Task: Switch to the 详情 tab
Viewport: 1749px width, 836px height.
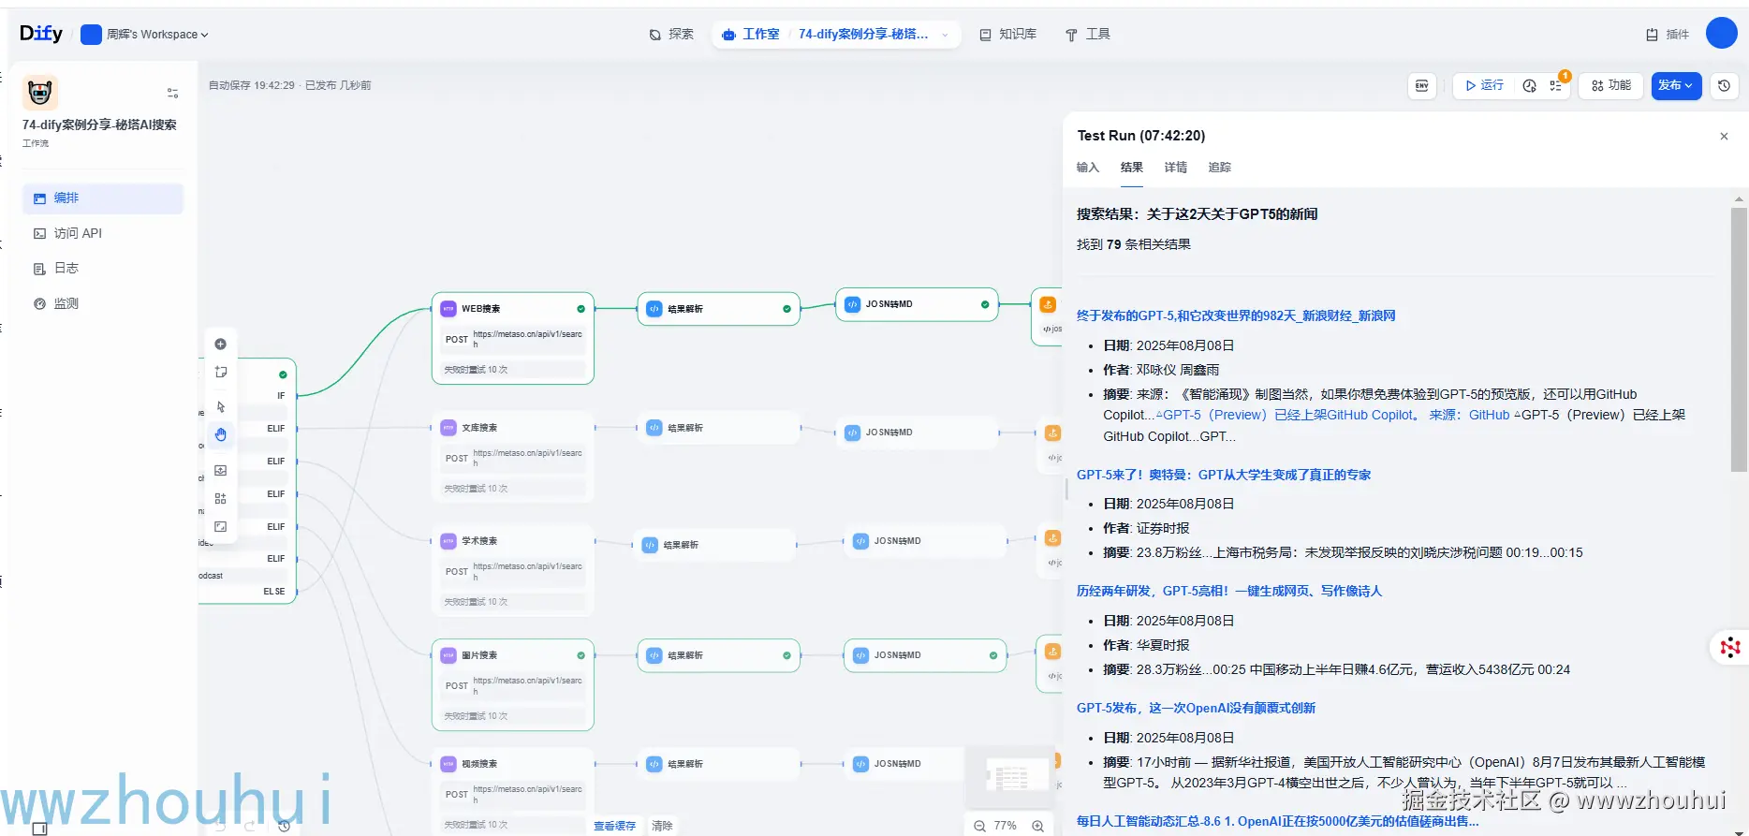Action: pos(1176,168)
